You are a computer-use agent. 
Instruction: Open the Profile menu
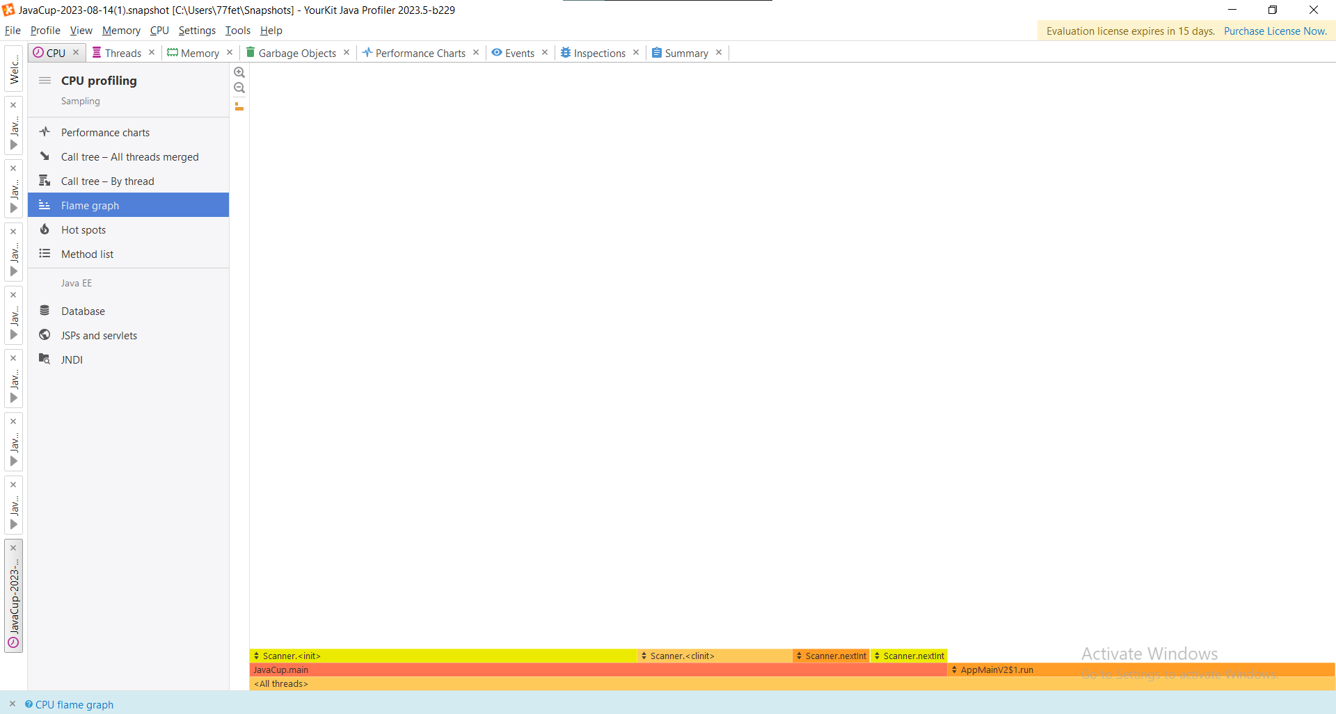(x=45, y=31)
